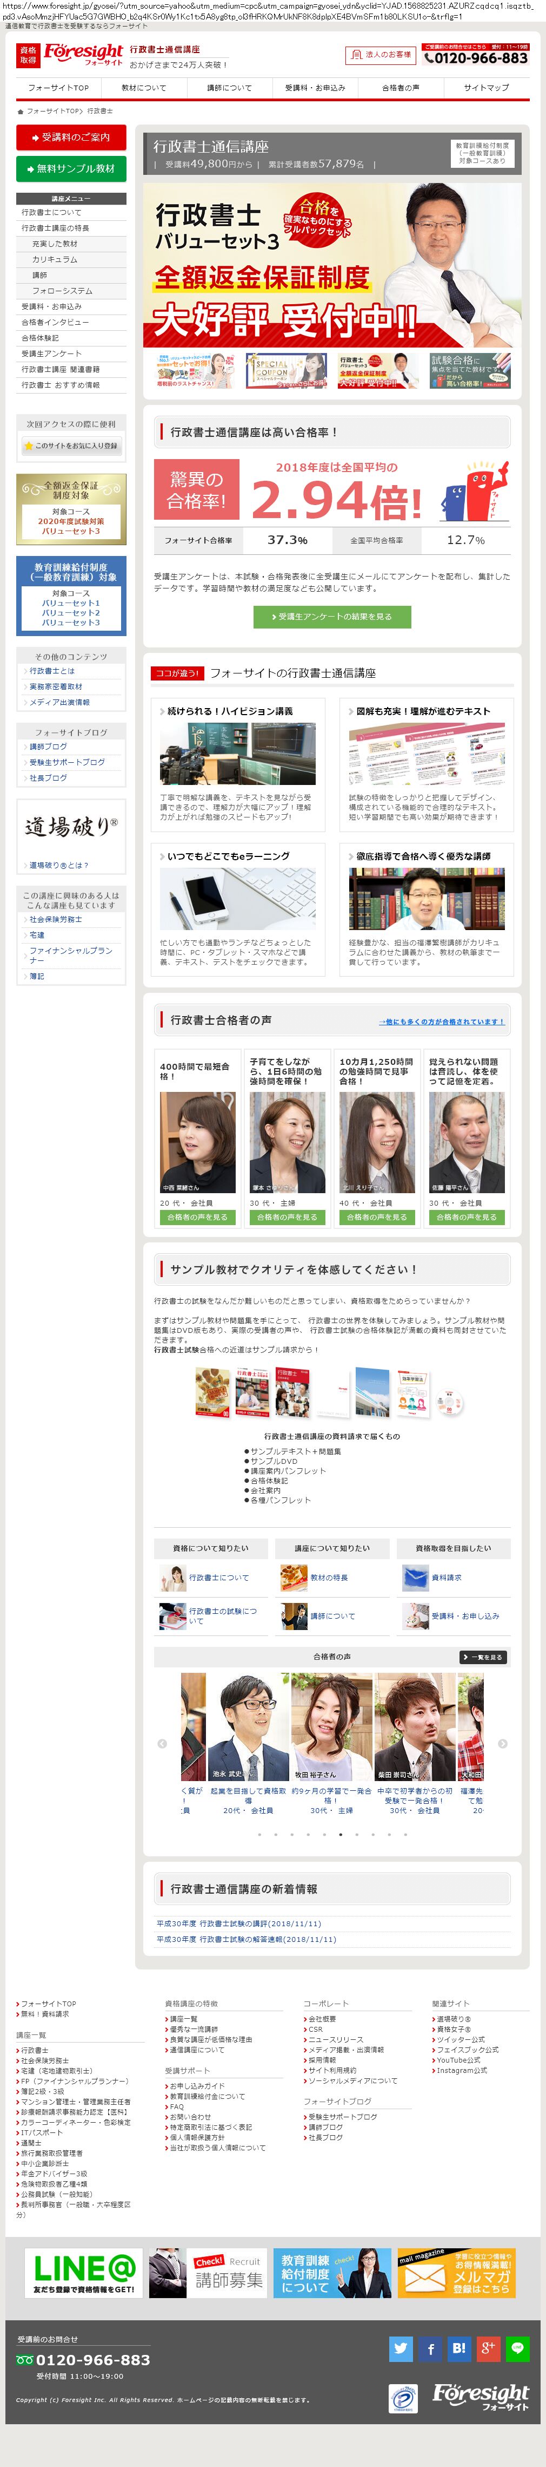Click the SPECIAL COUPON small banner
546x2467 pixels.
tap(286, 371)
